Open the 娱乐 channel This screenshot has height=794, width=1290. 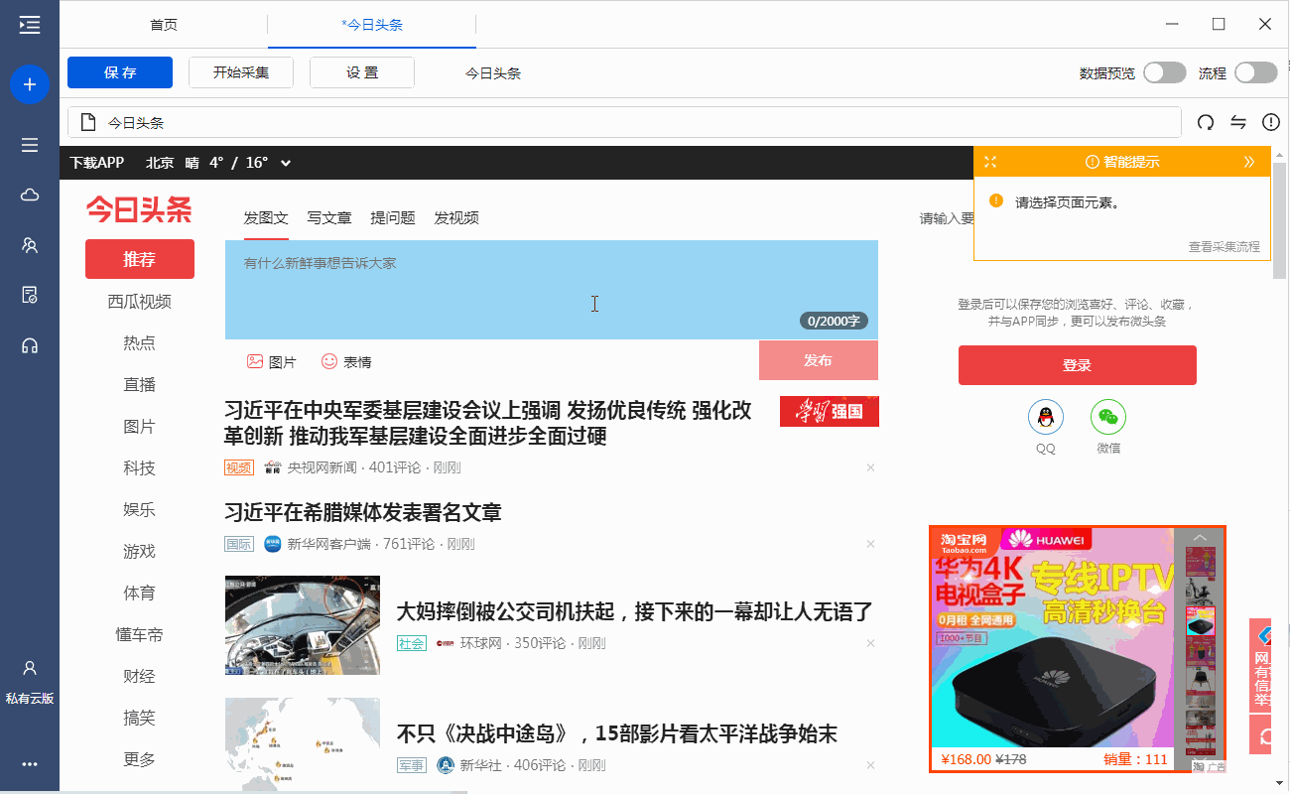pos(140,510)
